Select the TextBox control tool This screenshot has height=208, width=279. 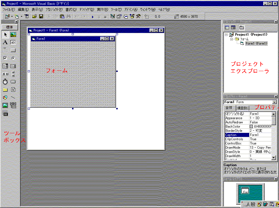coord(13,42)
